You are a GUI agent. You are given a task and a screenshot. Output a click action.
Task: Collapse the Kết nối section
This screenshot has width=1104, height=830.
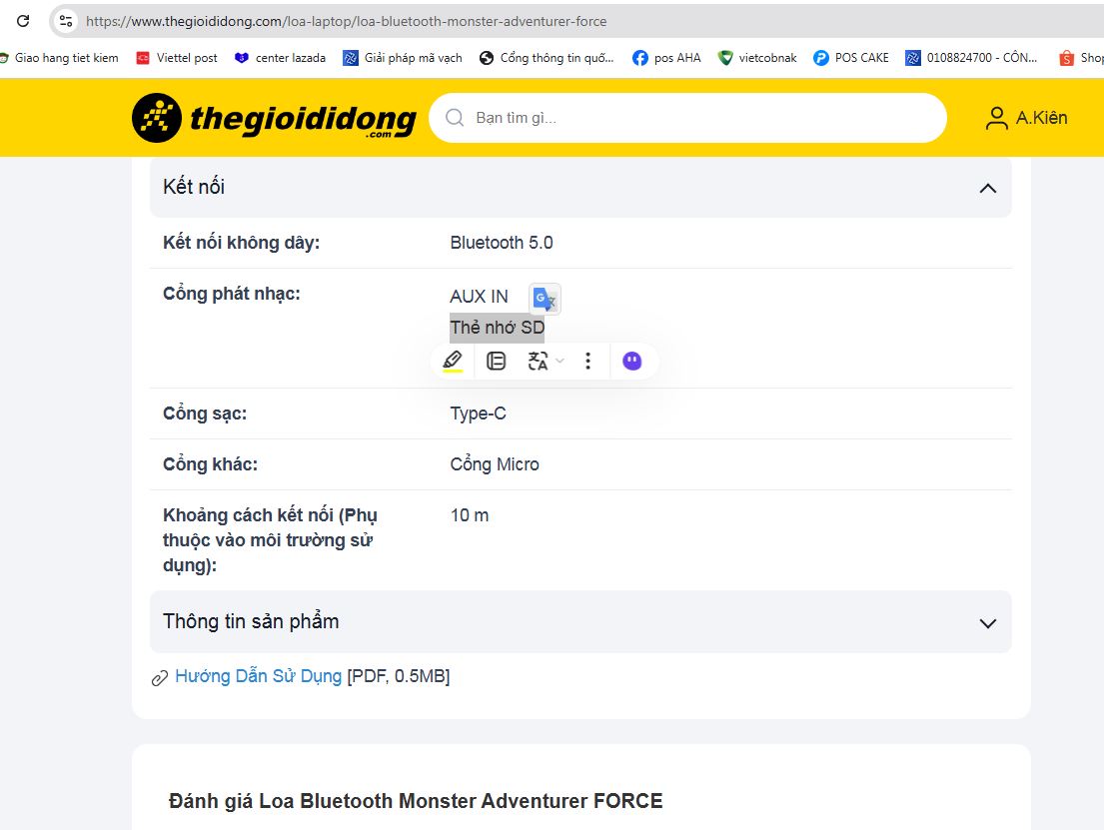pyautogui.click(x=987, y=188)
